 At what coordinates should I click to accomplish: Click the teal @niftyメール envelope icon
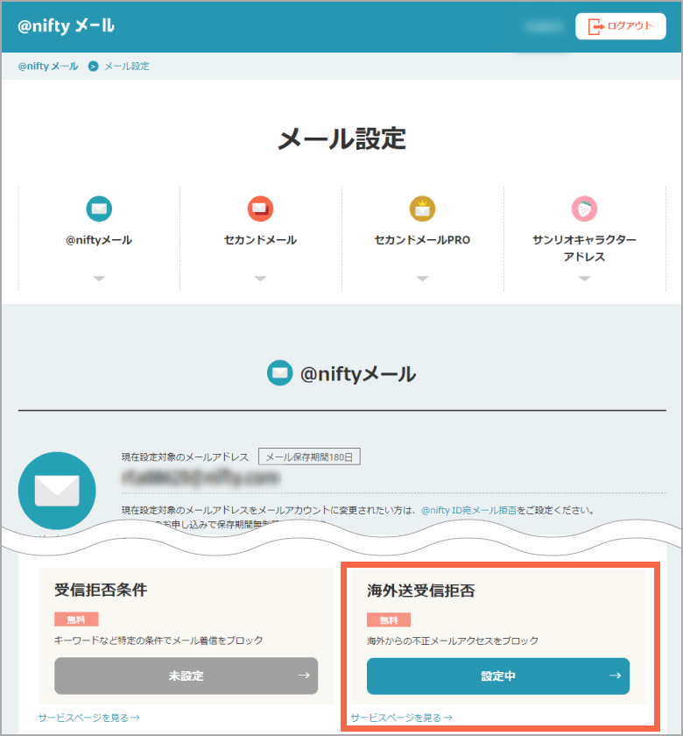pos(99,209)
